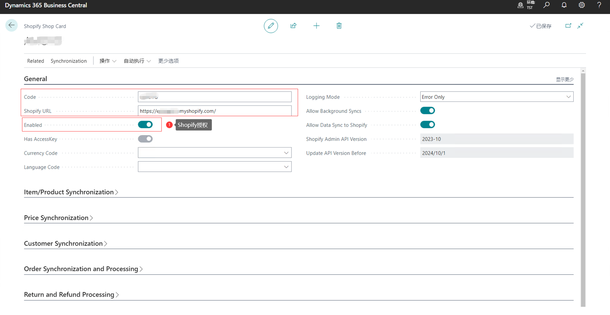610x315 pixels.
Task: Expand Order Synchronization and Processing section
Action: [x=83, y=269]
